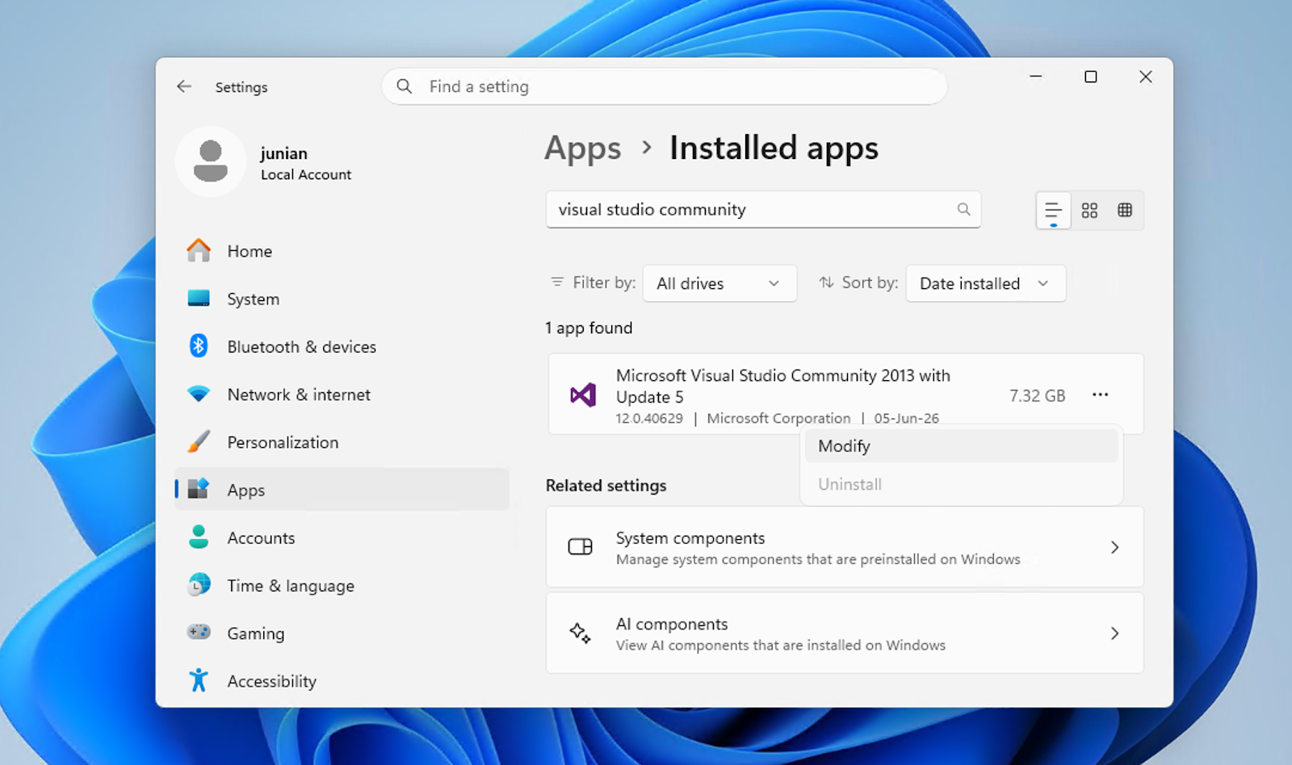The image size is (1292, 765).
Task: Close the Settings window
Action: tap(1145, 77)
